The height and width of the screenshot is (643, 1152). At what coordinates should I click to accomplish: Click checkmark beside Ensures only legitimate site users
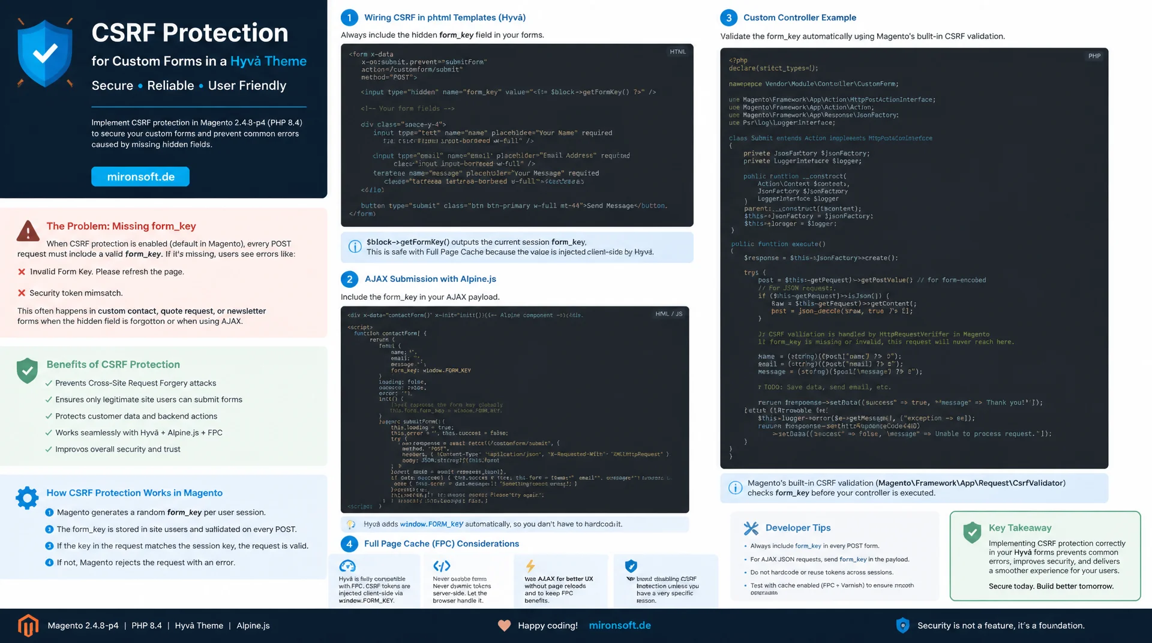coord(49,399)
